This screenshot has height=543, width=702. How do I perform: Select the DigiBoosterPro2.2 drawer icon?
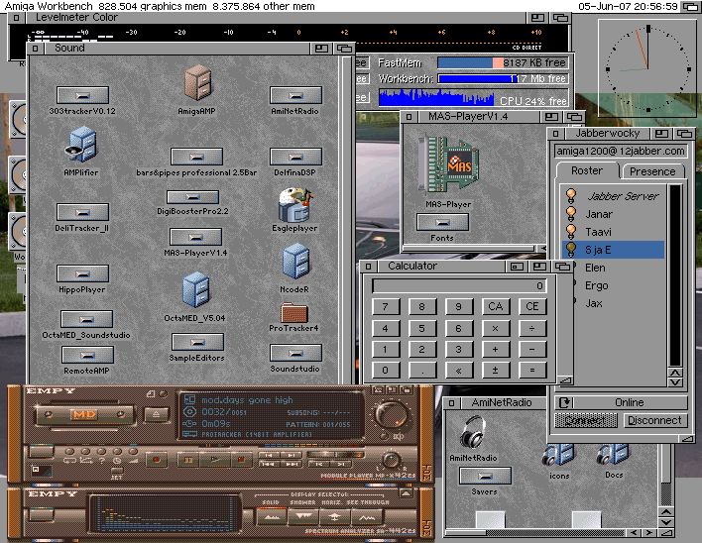click(192, 197)
